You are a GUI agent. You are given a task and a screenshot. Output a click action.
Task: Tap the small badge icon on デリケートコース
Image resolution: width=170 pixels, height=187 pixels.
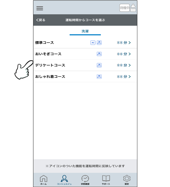click(x=99, y=65)
